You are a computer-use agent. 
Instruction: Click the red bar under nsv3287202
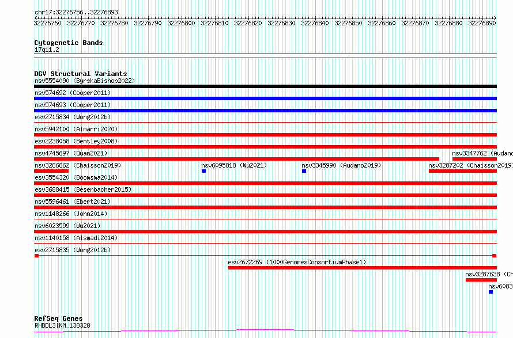463,171
